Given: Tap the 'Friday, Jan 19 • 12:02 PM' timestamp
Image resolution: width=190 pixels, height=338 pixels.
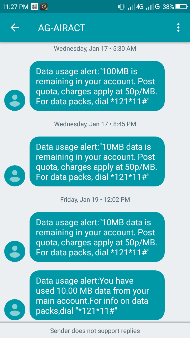Looking at the screenshot, I should pos(95,200).
